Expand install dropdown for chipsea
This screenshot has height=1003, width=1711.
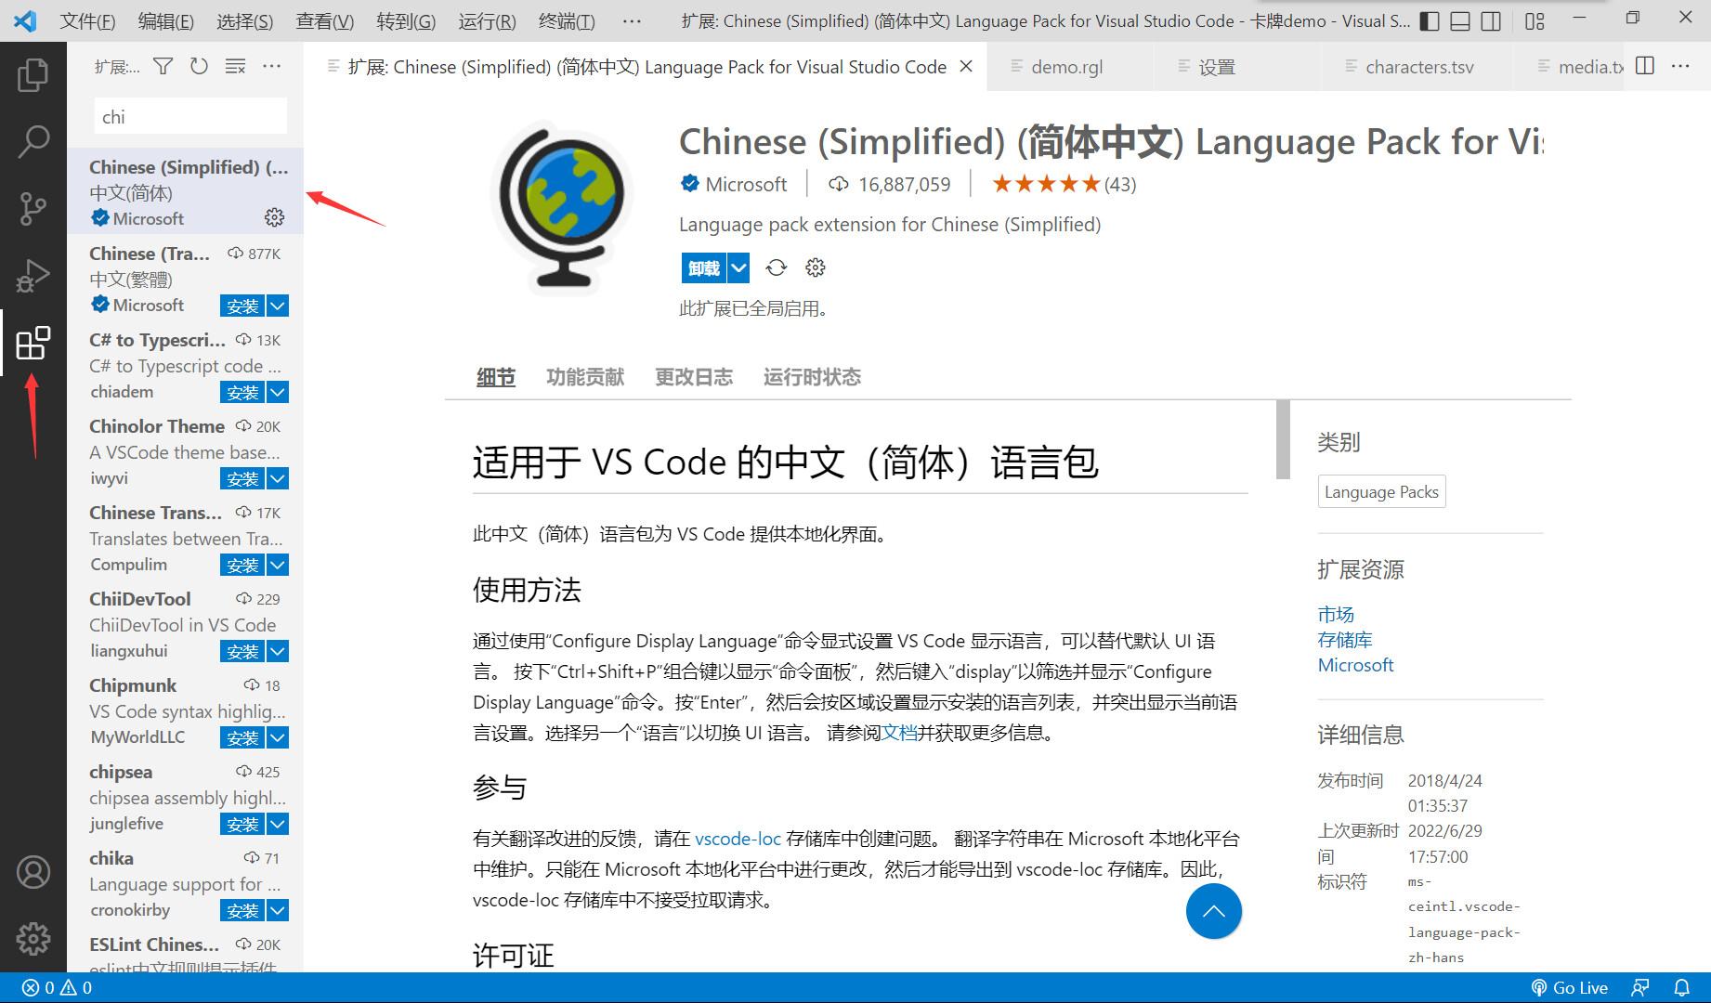278,824
